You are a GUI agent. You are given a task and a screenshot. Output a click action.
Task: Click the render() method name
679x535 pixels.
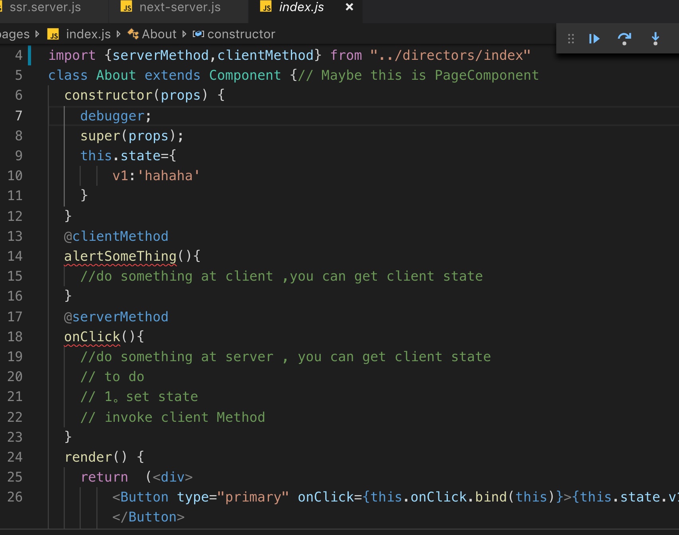point(88,457)
